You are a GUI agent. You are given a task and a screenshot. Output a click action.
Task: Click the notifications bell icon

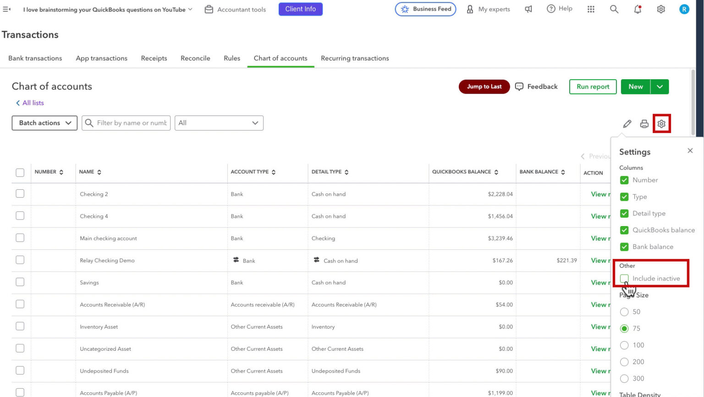[638, 9]
